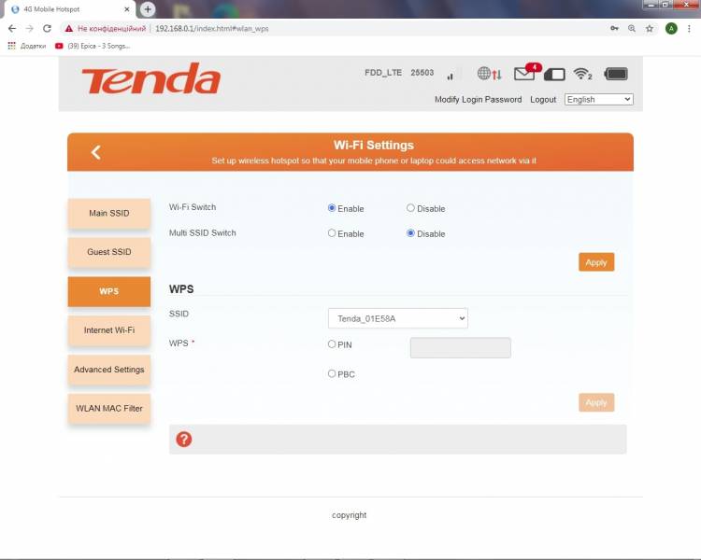The image size is (701, 560).
Task: Open the English language dropdown
Action: (598, 100)
